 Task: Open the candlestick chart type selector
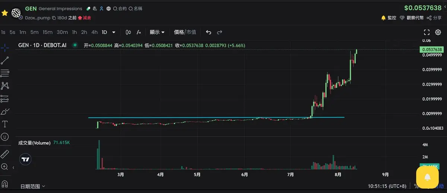click(x=129, y=32)
